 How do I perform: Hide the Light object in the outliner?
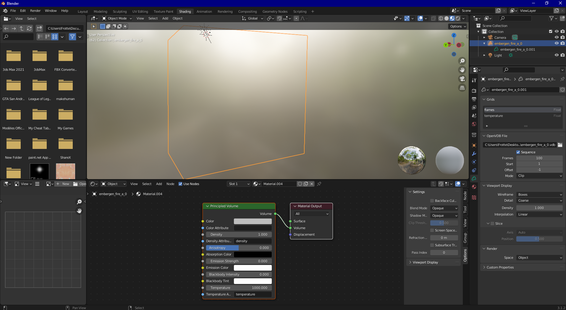(557, 55)
